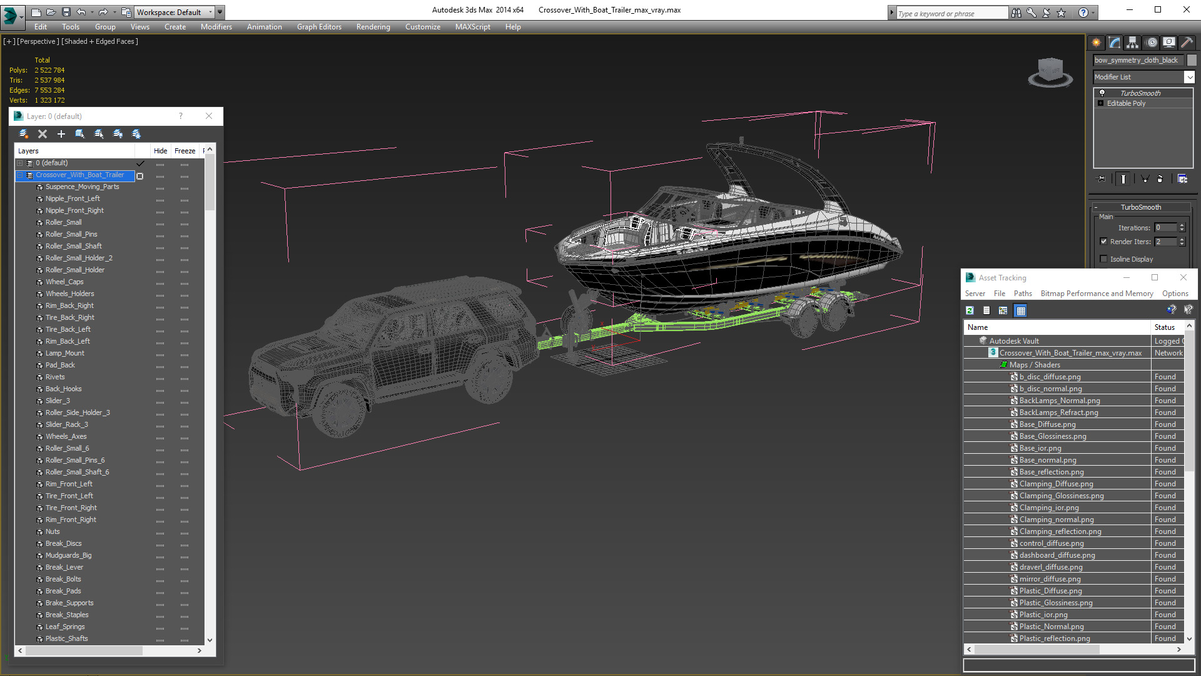Open the Create command panel tab
This screenshot has width=1201, height=676.
click(1097, 43)
